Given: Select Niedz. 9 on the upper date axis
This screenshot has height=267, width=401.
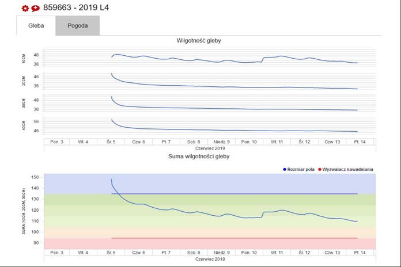Looking at the screenshot, I should (221, 142).
